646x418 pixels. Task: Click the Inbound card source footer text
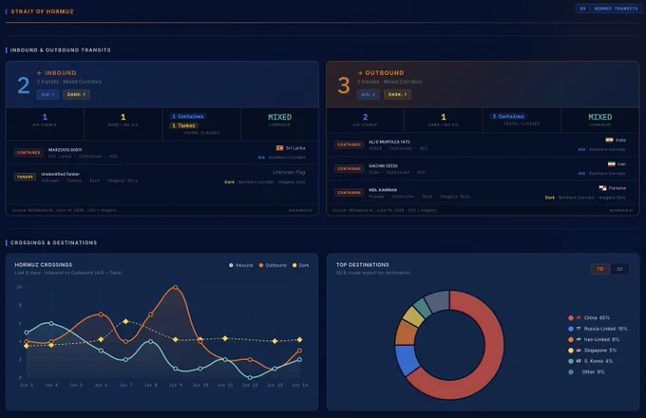point(64,210)
